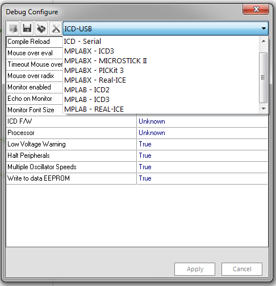Click the Unknown value for ICD F/W
The height and width of the screenshot is (286, 276).
tap(202, 121)
